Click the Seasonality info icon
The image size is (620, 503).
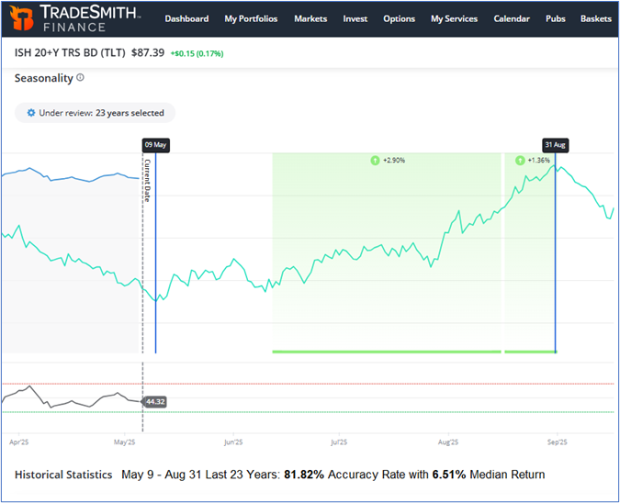click(80, 77)
